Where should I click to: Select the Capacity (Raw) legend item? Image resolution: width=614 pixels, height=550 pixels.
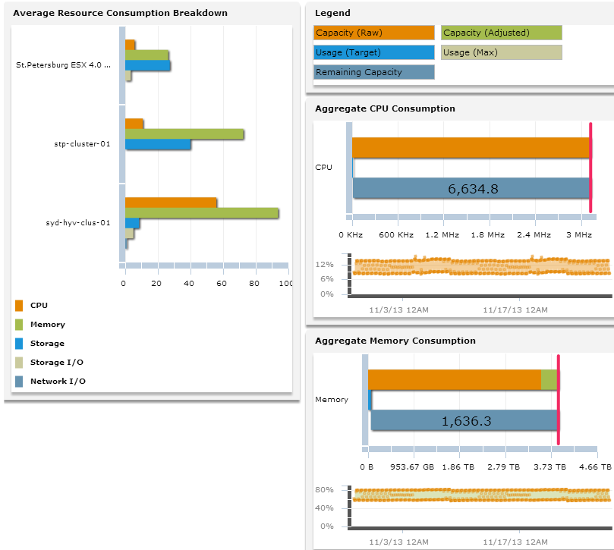coord(374,33)
